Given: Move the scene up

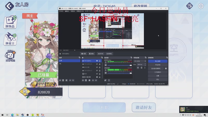Looking at the screenshot, I should click(x=70, y=80).
